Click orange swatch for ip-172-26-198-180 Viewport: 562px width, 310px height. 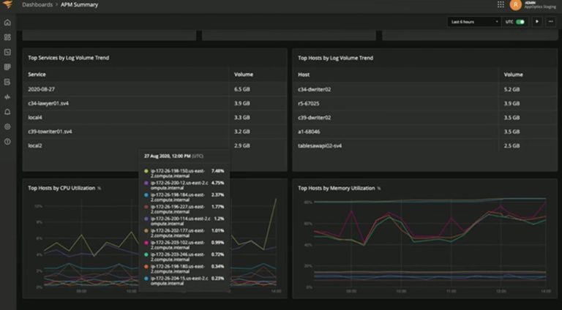point(146,267)
